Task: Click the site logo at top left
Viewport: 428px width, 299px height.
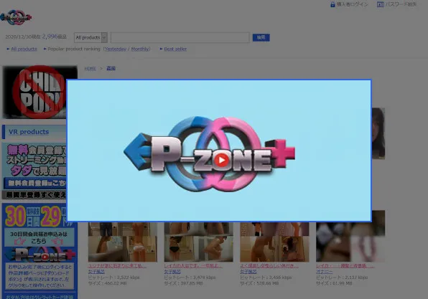Action: (x=16, y=18)
